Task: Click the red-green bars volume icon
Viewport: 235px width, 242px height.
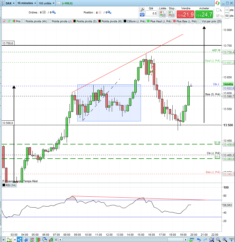Action: (38, 240)
